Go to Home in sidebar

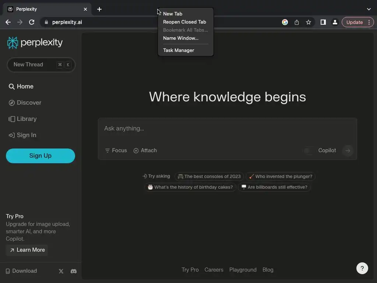pos(21,86)
